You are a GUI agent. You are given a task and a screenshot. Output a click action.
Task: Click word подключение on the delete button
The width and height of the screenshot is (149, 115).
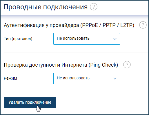click(38, 102)
